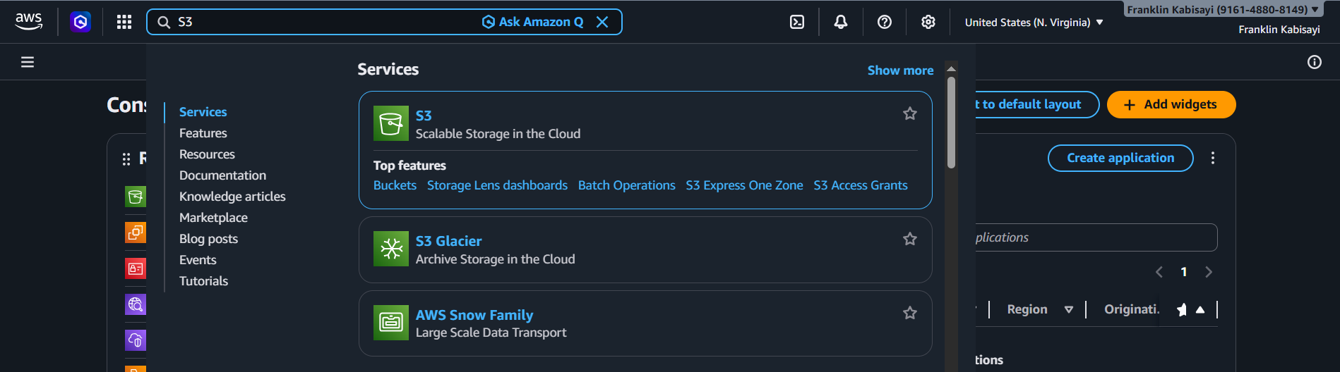
Task: Clear the search with the X icon
Action: pyautogui.click(x=602, y=22)
